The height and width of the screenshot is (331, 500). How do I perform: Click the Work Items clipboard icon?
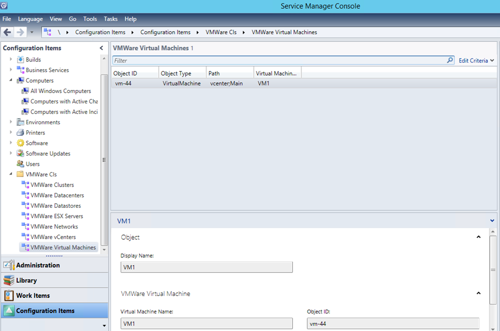(9, 295)
